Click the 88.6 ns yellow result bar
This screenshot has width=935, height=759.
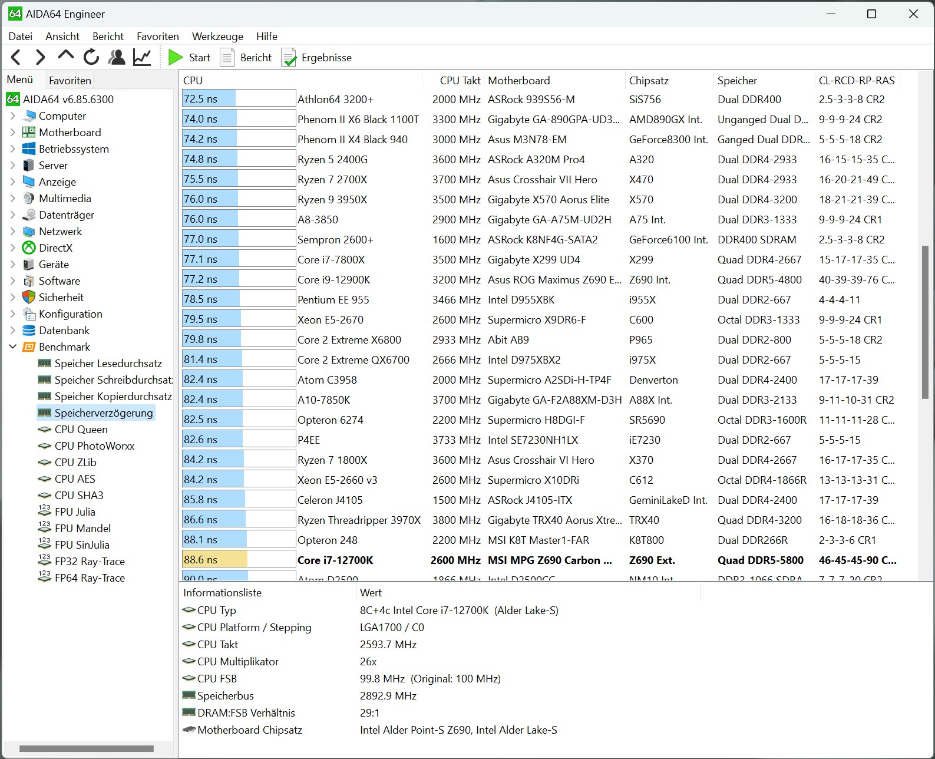click(x=239, y=560)
